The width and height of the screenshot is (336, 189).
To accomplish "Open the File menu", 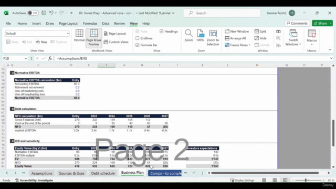I will click(8, 23).
